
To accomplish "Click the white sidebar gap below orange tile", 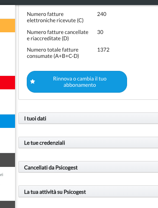I will (x=8, y=54).
